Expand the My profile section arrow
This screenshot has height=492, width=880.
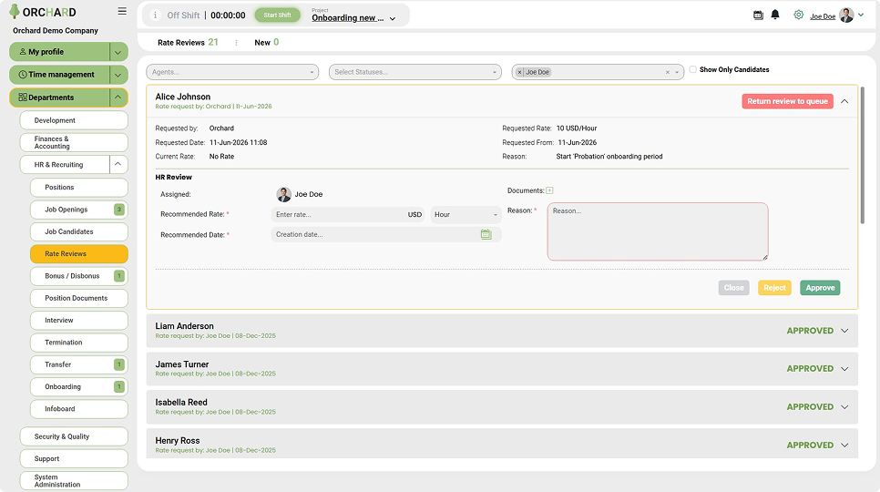coord(118,52)
